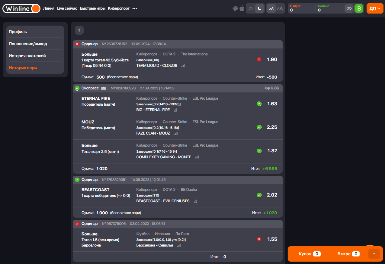Switch to light theme sun toggle

point(251,9)
